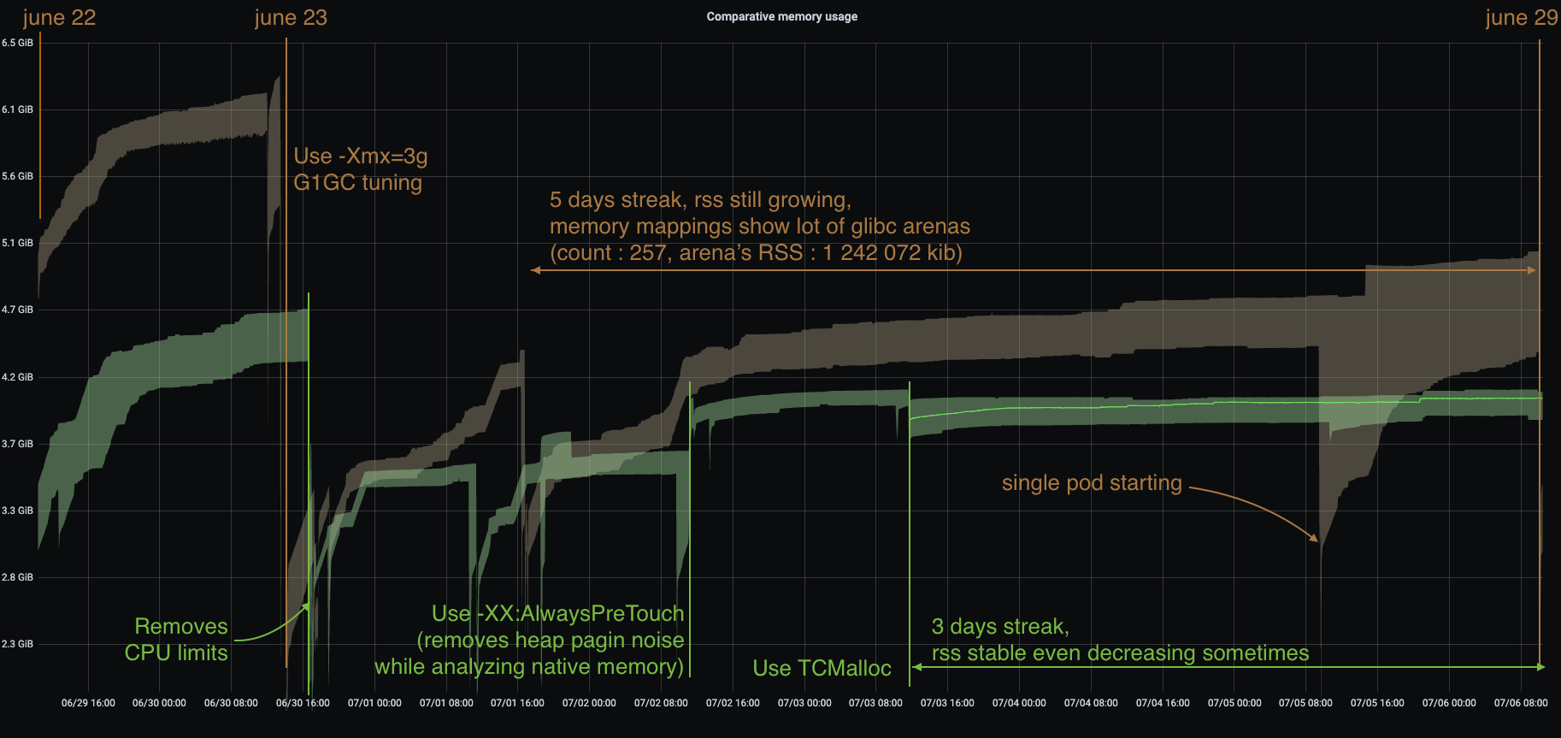Click the Comparative memory usage panel title

(781, 16)
